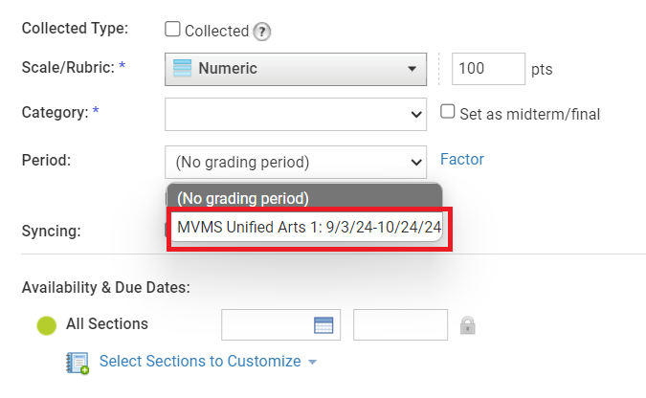Expand the Scale/Rubric dropdown arrow
The image size is (646, 398).
pyautogui.click(x=412, y=69)
